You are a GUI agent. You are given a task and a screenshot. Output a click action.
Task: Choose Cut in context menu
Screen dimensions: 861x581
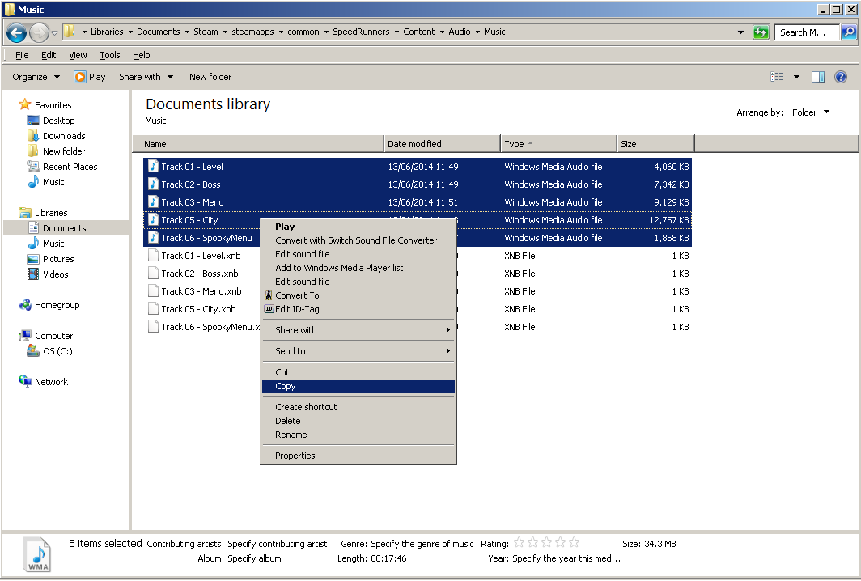358,371
